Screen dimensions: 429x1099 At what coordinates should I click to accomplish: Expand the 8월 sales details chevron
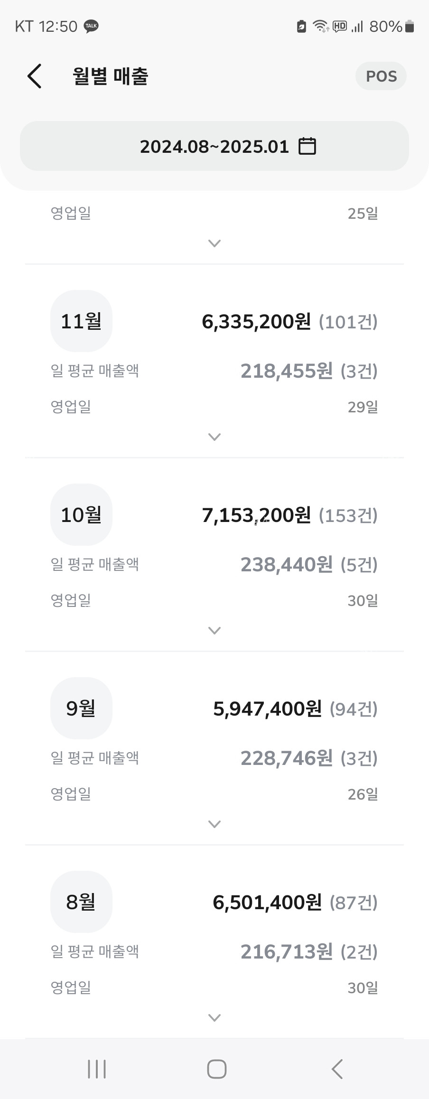coord(214,1017)
